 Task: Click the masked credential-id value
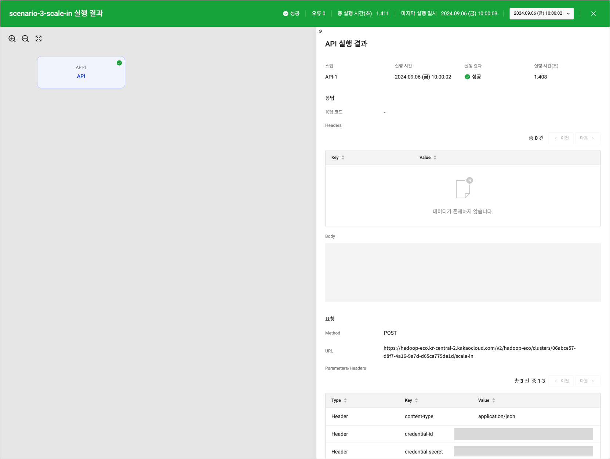523,434
